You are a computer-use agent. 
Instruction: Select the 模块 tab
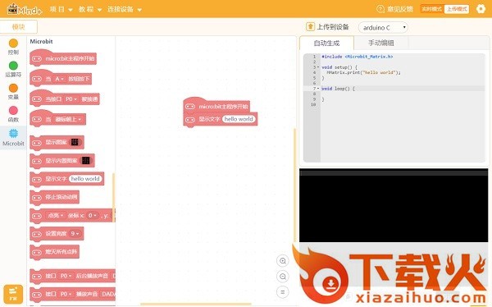pos(19,27)
